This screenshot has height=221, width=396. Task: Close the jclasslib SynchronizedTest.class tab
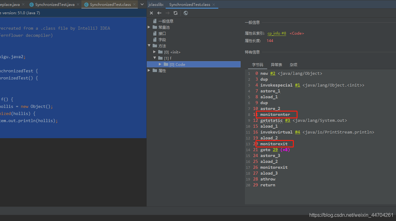pos(214,5)
